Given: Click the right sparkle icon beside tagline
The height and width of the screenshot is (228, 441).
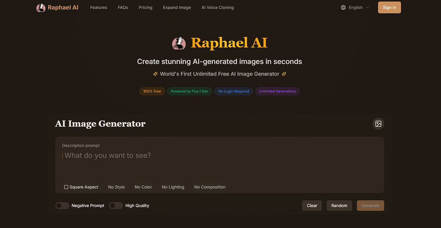Looking at the screenshot, I should coord(284,74).
